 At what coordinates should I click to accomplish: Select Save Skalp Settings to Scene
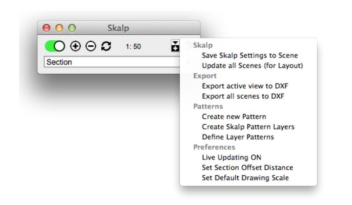(x=250, y=56)
